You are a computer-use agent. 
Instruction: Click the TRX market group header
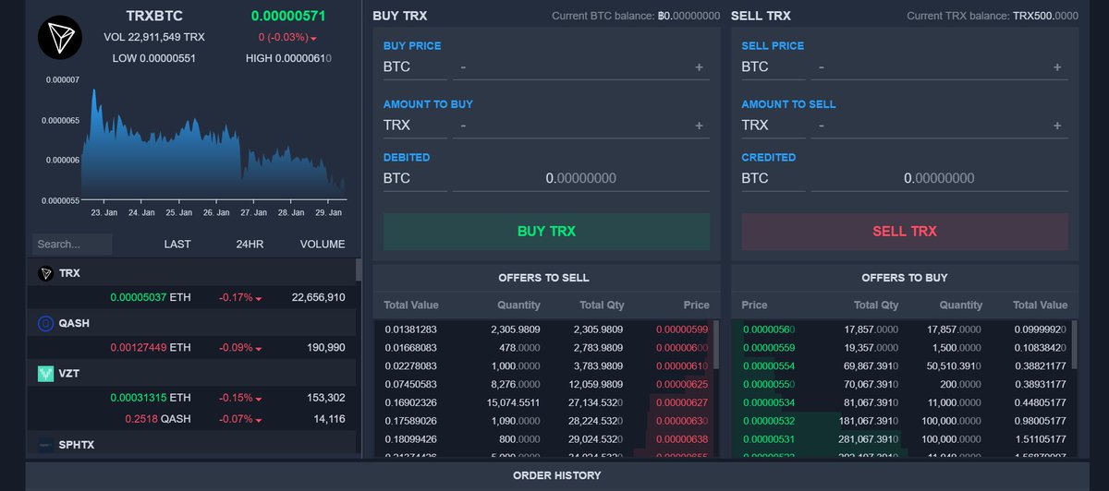coord(190,273)
